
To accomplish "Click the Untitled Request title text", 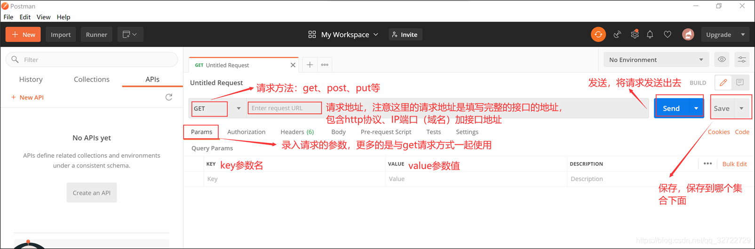I will pos(216,83).
